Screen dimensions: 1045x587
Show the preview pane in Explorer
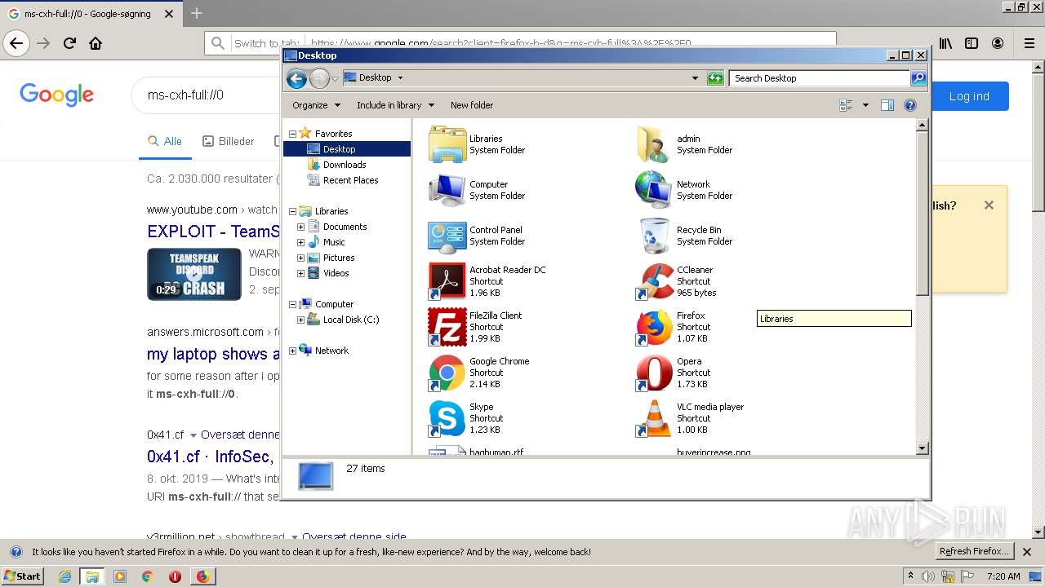pos(887,105)
